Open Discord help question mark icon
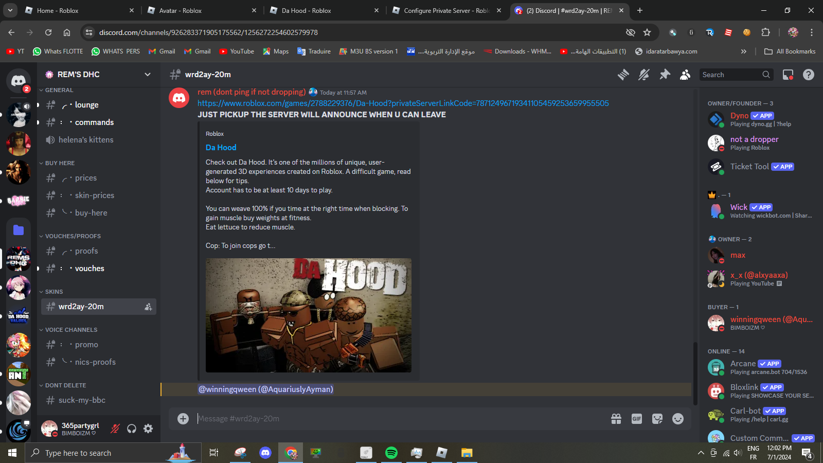 tap(809, 75)
